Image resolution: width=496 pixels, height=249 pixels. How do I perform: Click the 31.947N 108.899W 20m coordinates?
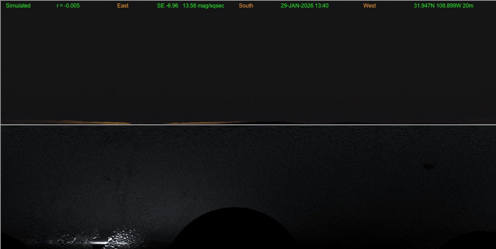tap(443, 6)
